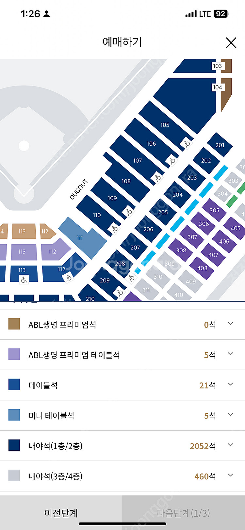
Task: Select seating section 105 on the map
Action: click(x=165, y=125)
